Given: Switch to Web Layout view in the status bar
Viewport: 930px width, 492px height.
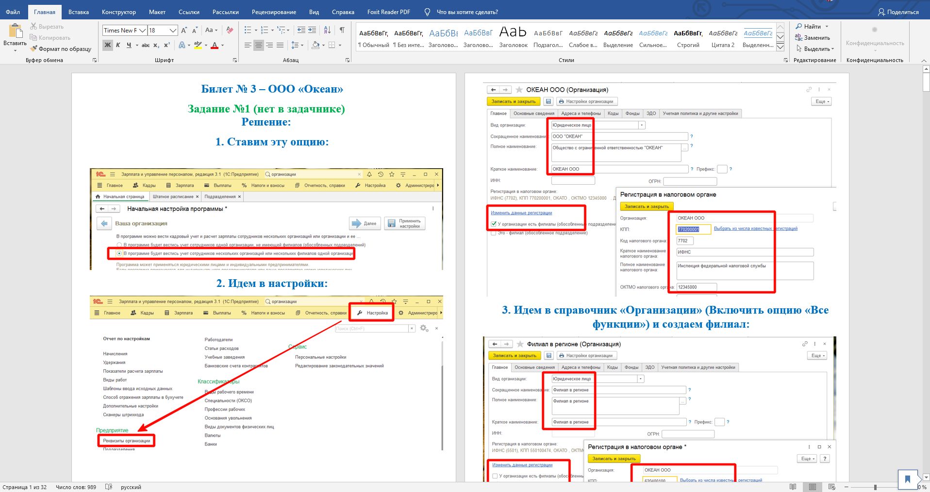Looking at the screenshot, I should [832, 487].
